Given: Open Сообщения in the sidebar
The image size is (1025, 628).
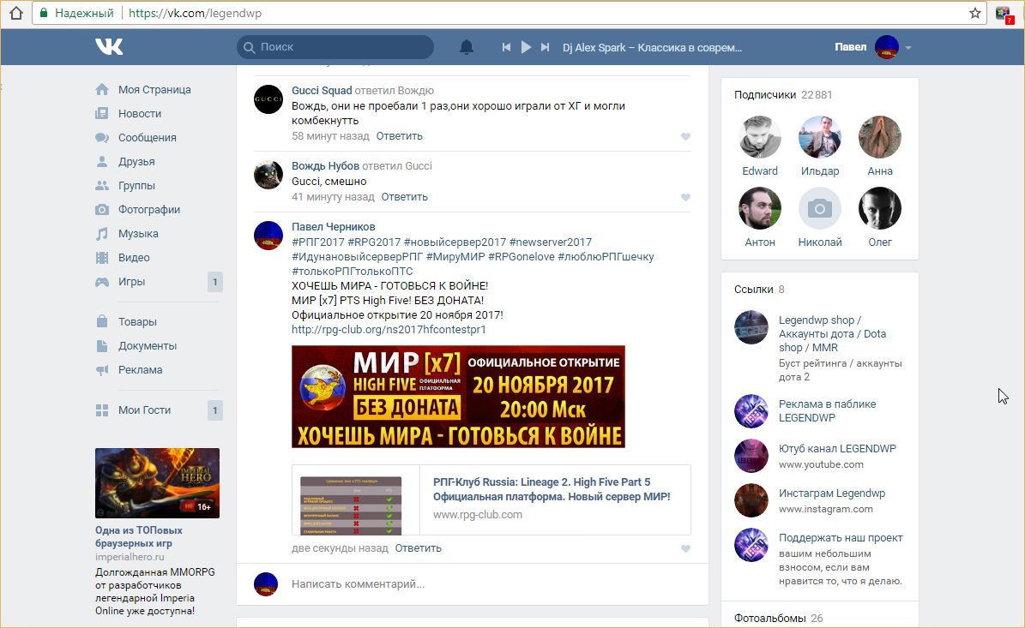Looking at the screenshot, I should [x=147, y=138].
